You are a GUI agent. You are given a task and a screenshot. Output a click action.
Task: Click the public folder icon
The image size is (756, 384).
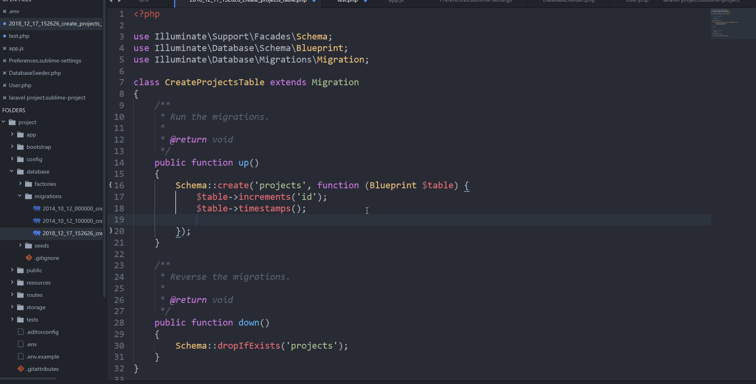pos(21,270)
